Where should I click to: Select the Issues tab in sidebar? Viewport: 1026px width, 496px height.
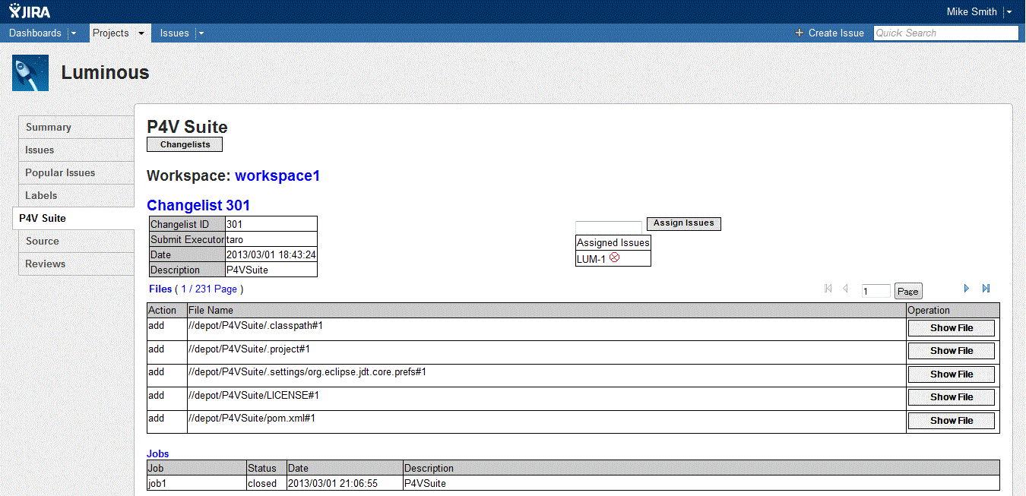76,150
